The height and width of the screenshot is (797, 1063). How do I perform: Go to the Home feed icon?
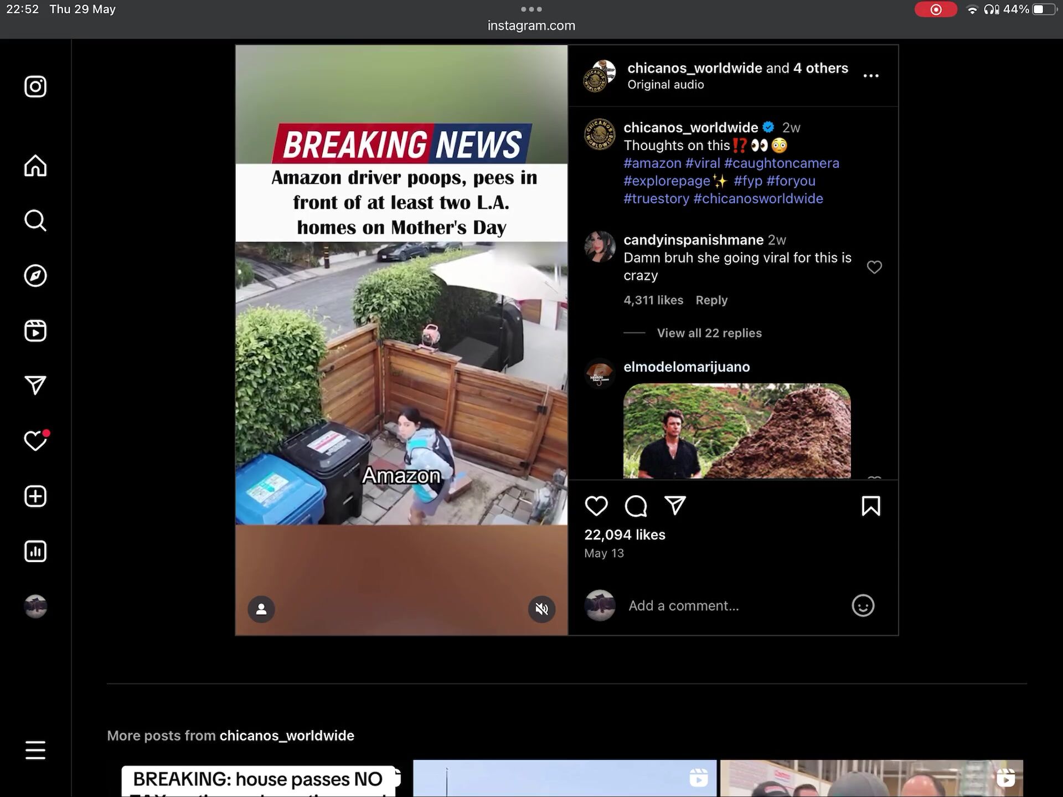click(x=35, y=165)
